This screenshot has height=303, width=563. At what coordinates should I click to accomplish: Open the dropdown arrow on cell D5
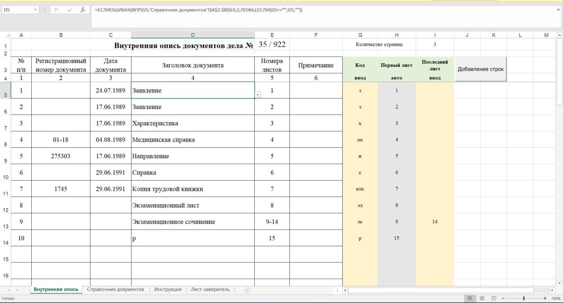coord(257,95)
